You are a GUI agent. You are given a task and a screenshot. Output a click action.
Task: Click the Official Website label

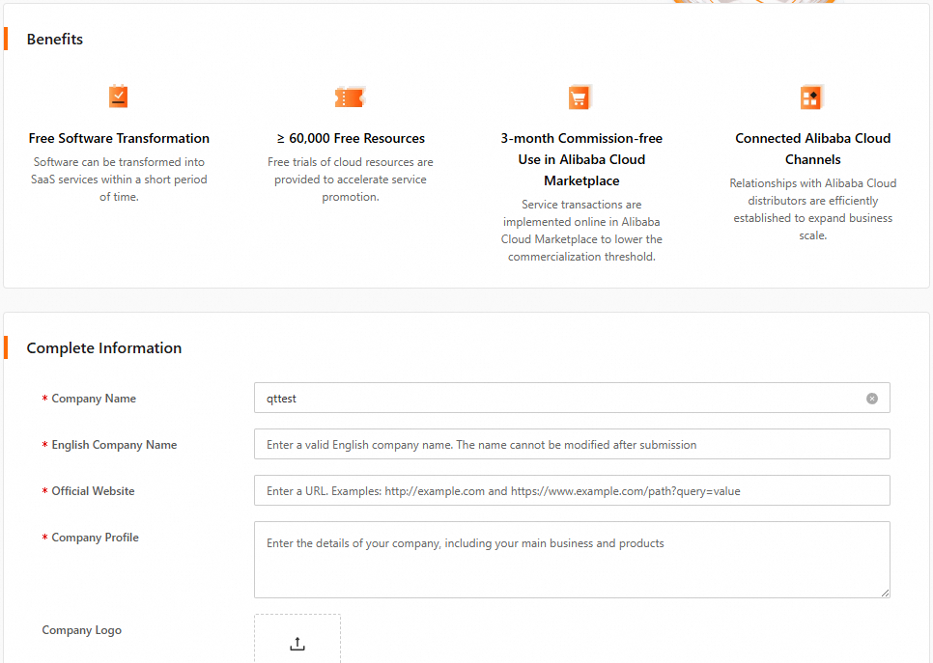coord(93,491)
